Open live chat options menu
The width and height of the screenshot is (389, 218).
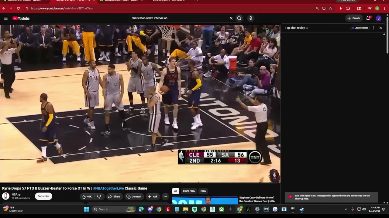click(373, 28)
